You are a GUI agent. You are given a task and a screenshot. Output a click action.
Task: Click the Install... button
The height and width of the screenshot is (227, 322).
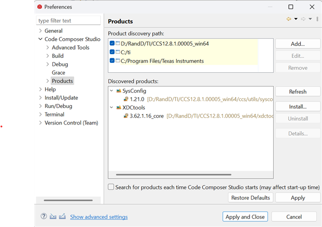(297, 106)
